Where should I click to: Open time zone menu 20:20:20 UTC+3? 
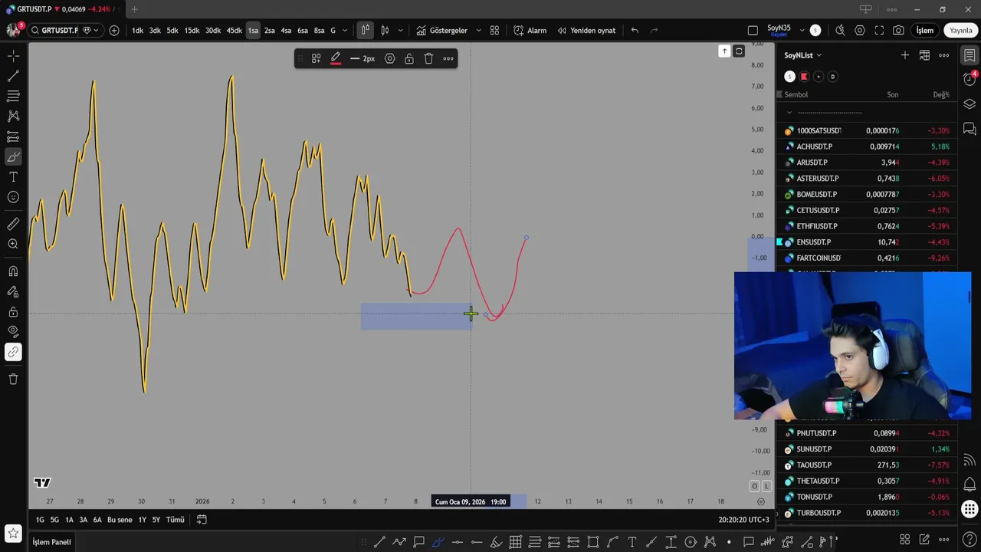tap(743, 520)
